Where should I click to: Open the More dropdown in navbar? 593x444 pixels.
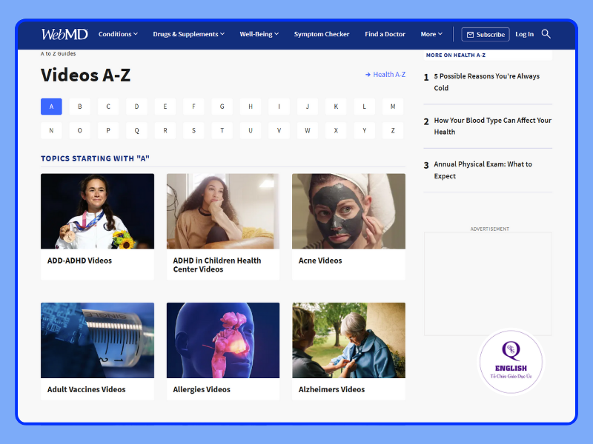(431, 34)
